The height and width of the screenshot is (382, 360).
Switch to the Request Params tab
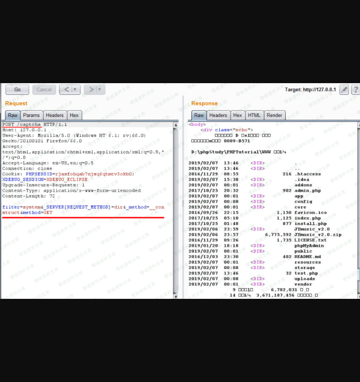point(32,115)
